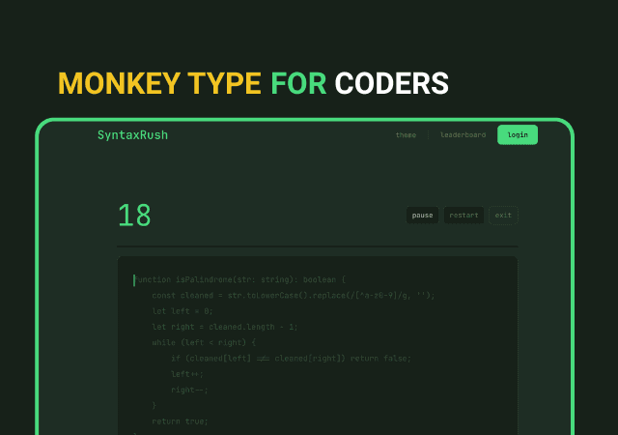Exit the typing test
This screenshot has width=618, height=435.
503,216
